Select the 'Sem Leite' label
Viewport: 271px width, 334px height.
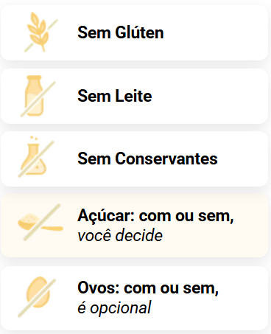(x=115, y=96)
